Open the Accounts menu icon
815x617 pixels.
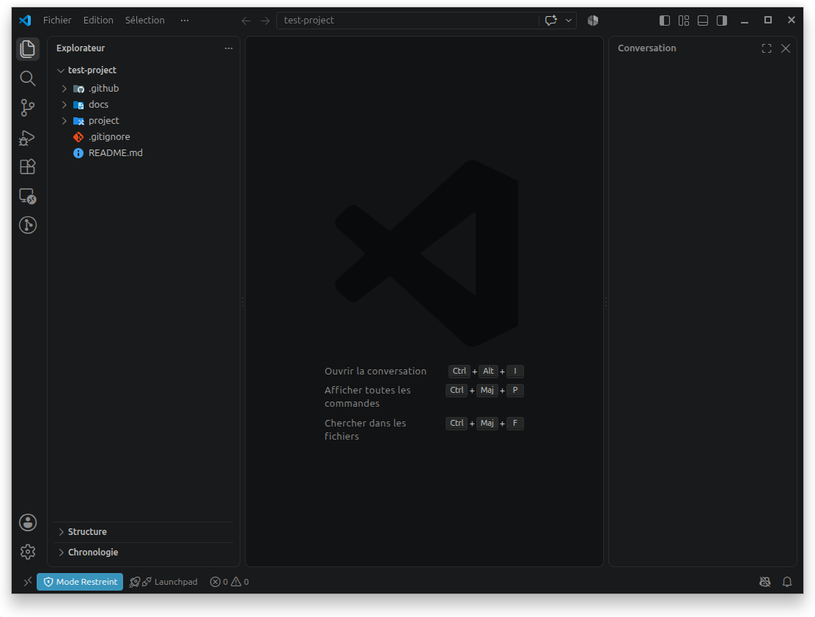[x=28, y=522]
